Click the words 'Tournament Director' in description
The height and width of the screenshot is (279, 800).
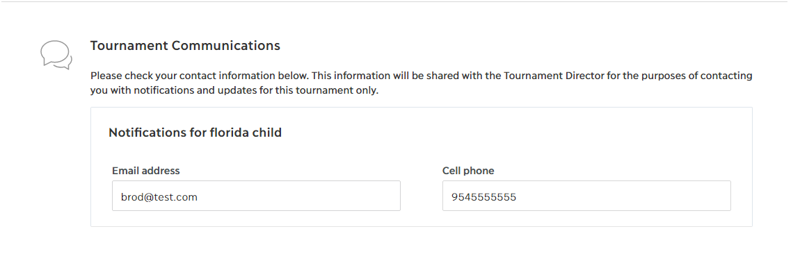554,76
